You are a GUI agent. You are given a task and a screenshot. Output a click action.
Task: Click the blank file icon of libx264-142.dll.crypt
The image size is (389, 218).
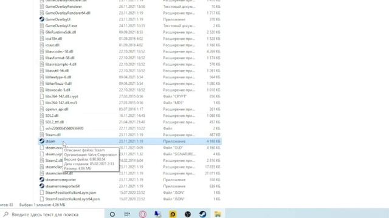tap(42, 96)
